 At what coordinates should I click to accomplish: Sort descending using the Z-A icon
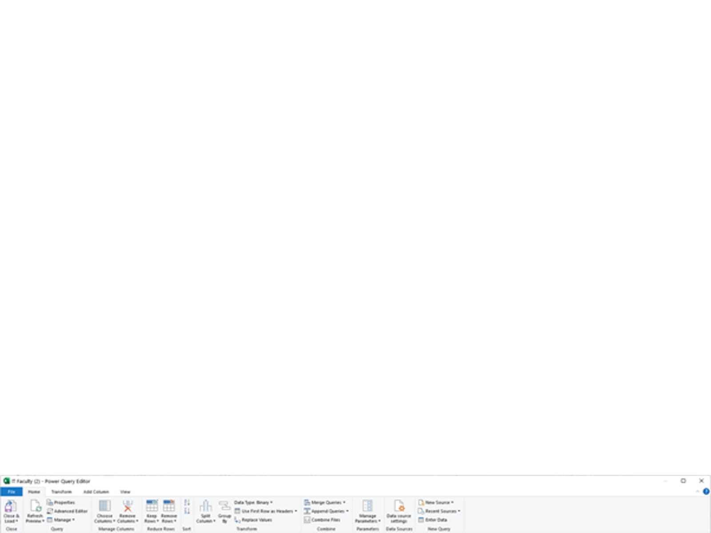[187, 511]
